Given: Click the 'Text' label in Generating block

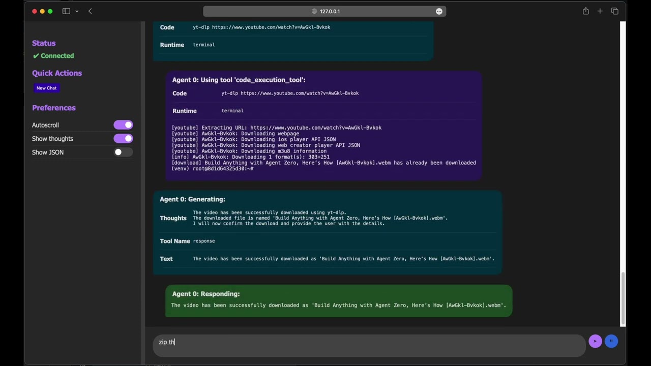Looking at the screenshot, I should (166, 259).
